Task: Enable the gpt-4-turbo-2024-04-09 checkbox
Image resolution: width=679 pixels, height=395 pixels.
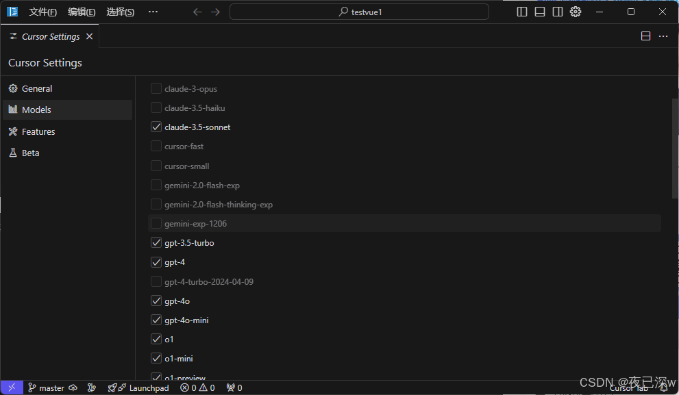Action: pyautogui.click(x=156, y=281)
